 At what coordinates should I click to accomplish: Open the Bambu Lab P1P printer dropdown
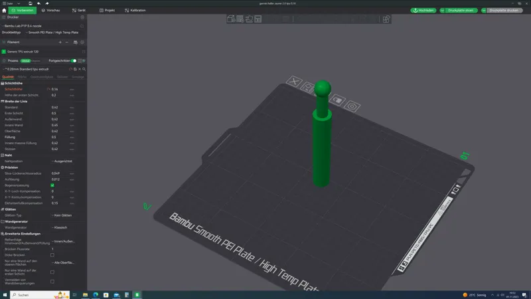tap(40, 26)
